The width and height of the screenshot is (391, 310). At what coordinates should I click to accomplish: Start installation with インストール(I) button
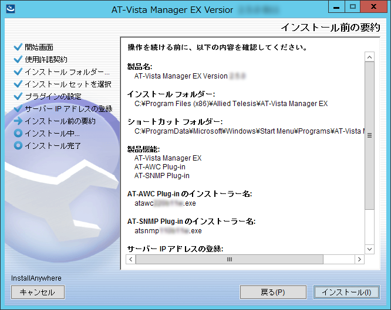346,292
